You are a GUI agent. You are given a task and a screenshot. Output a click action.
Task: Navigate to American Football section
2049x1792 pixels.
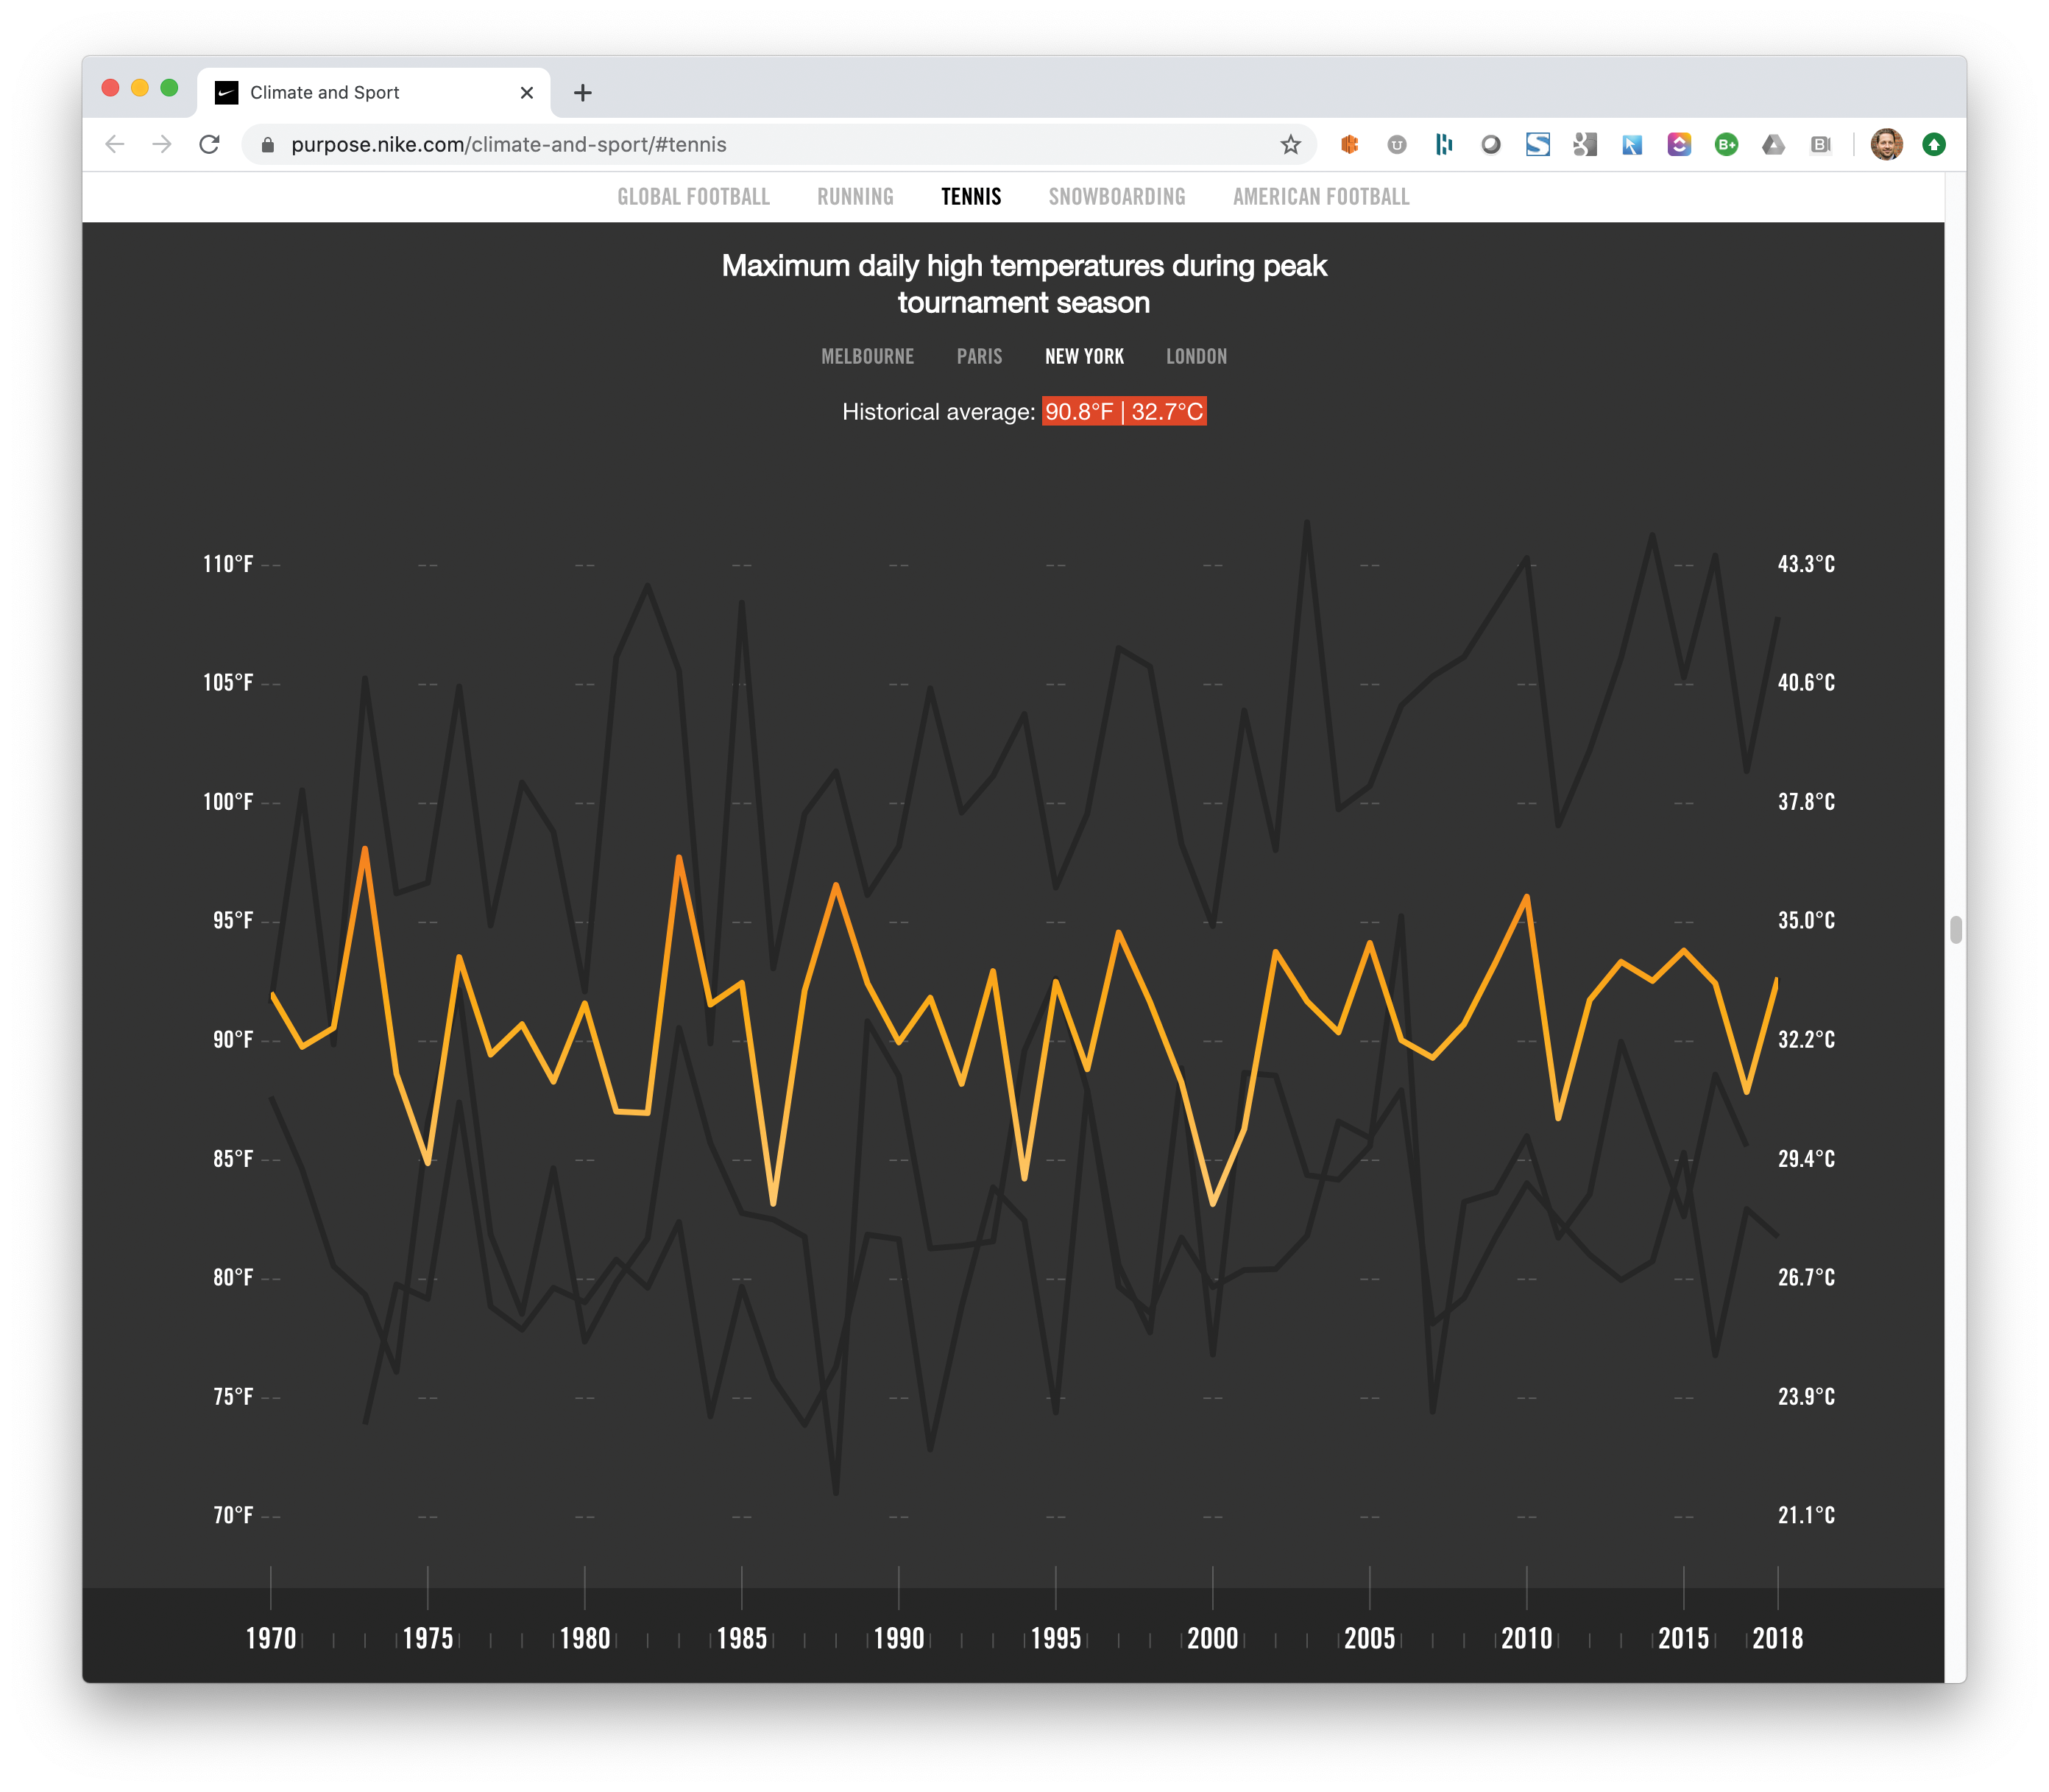pos(1320,197)
